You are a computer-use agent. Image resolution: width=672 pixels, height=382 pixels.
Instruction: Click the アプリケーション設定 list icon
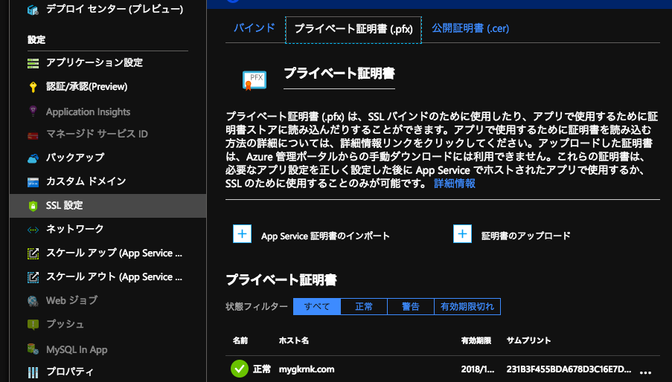pos(33,63)
